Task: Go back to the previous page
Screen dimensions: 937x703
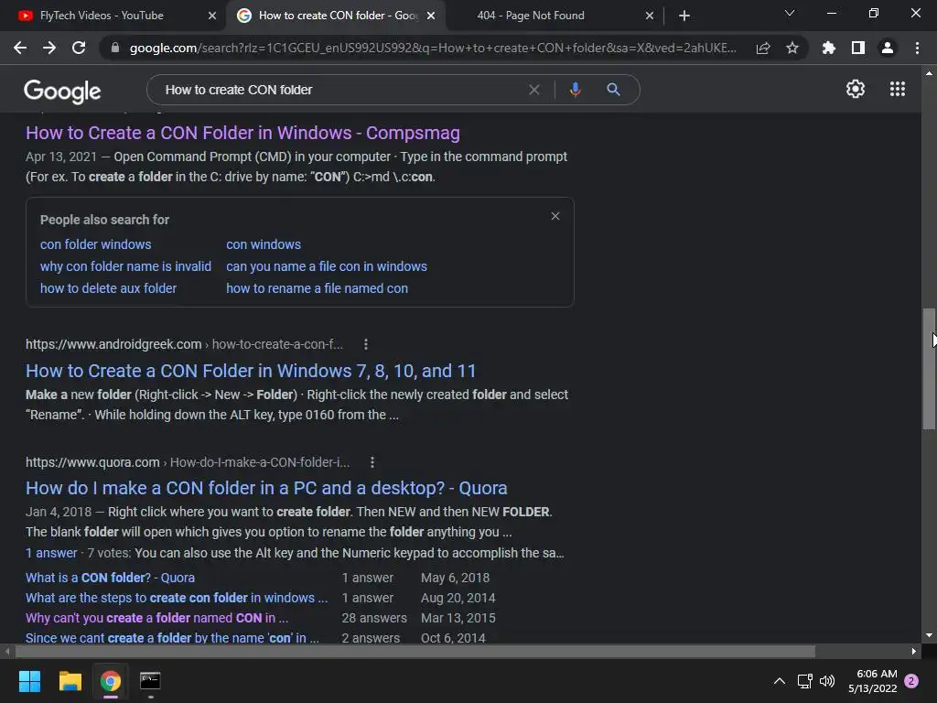Action: pyautogui.click(x=20, y=48)
